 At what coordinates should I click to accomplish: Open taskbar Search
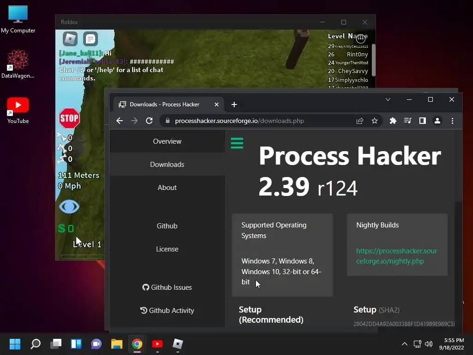coord(36,344)
